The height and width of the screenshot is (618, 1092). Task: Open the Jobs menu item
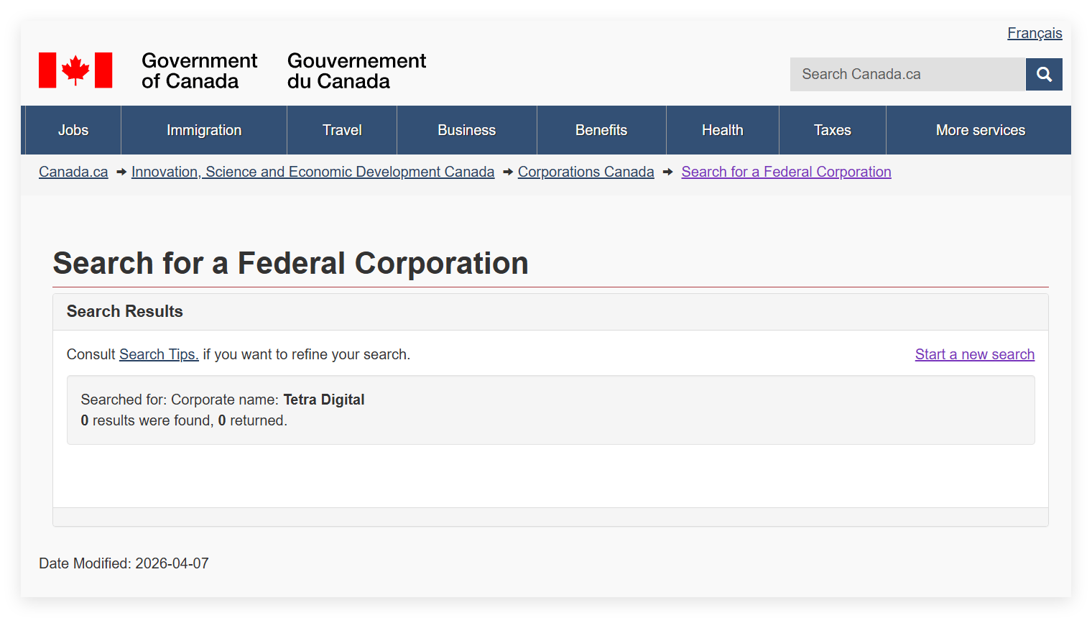tap(73, 130)
